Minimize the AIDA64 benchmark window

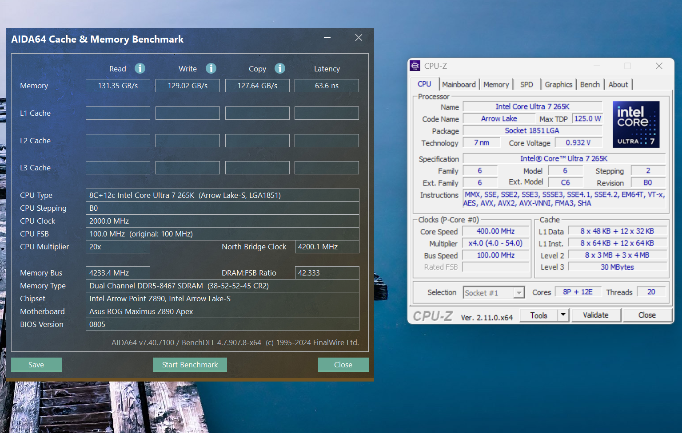[x=327, y=38]
